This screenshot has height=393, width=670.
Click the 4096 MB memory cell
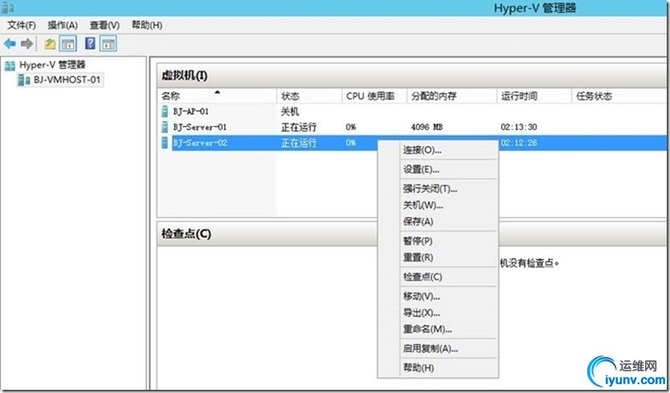click(x=427, y=128)
